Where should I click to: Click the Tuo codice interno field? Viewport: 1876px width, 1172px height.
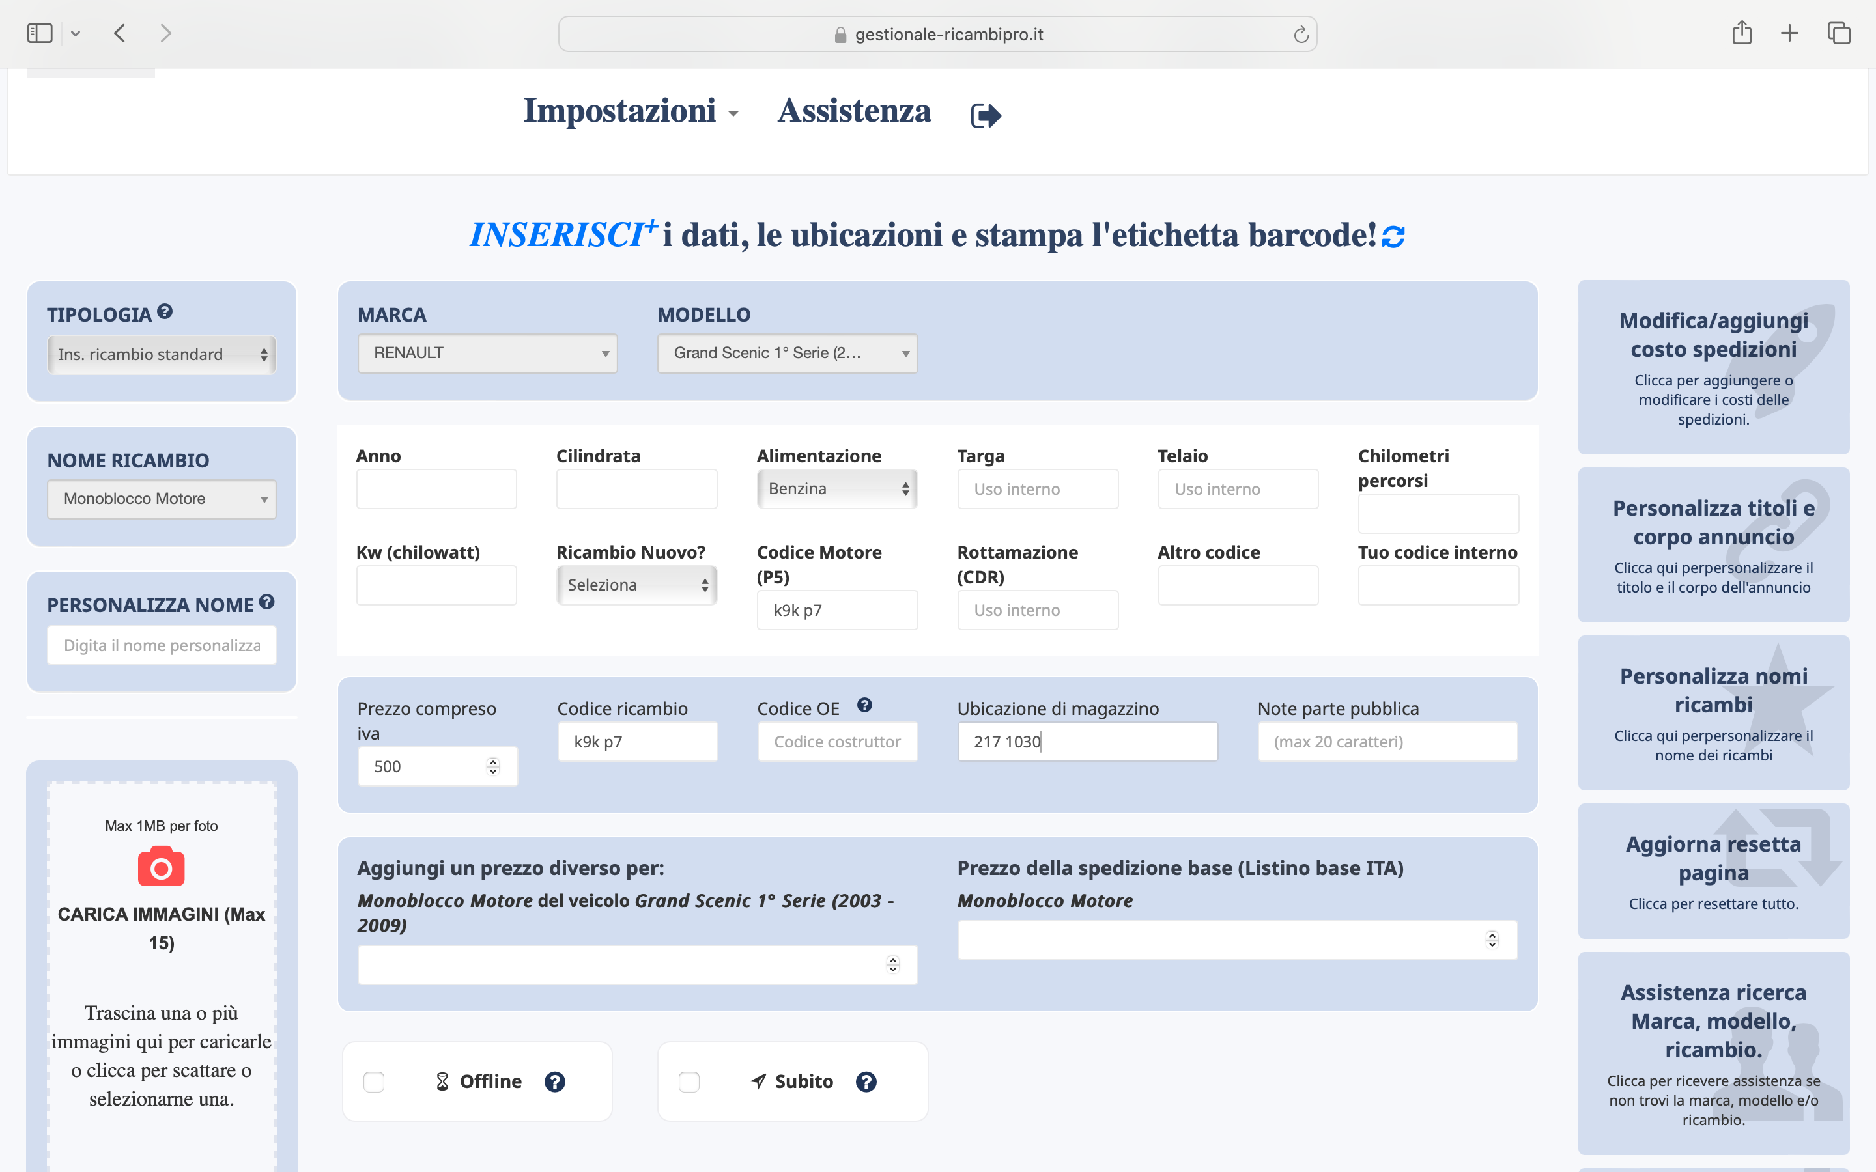1438,585
